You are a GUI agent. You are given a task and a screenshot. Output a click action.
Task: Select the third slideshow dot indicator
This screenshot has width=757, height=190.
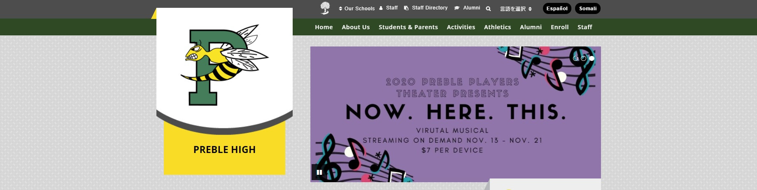[x=592, y=58]
